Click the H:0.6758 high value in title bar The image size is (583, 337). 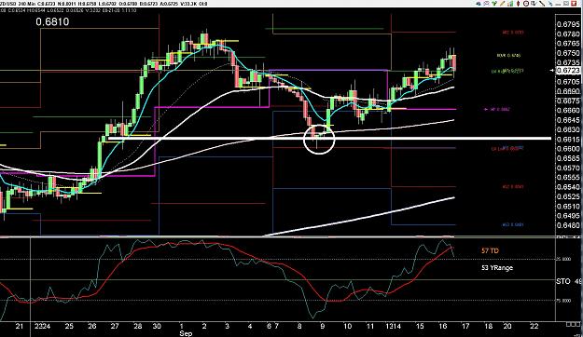coord(88,4)
